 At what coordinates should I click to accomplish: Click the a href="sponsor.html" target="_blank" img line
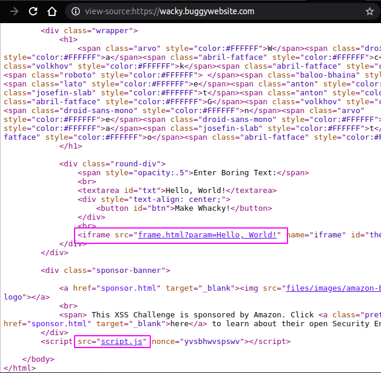click(220, 288)
